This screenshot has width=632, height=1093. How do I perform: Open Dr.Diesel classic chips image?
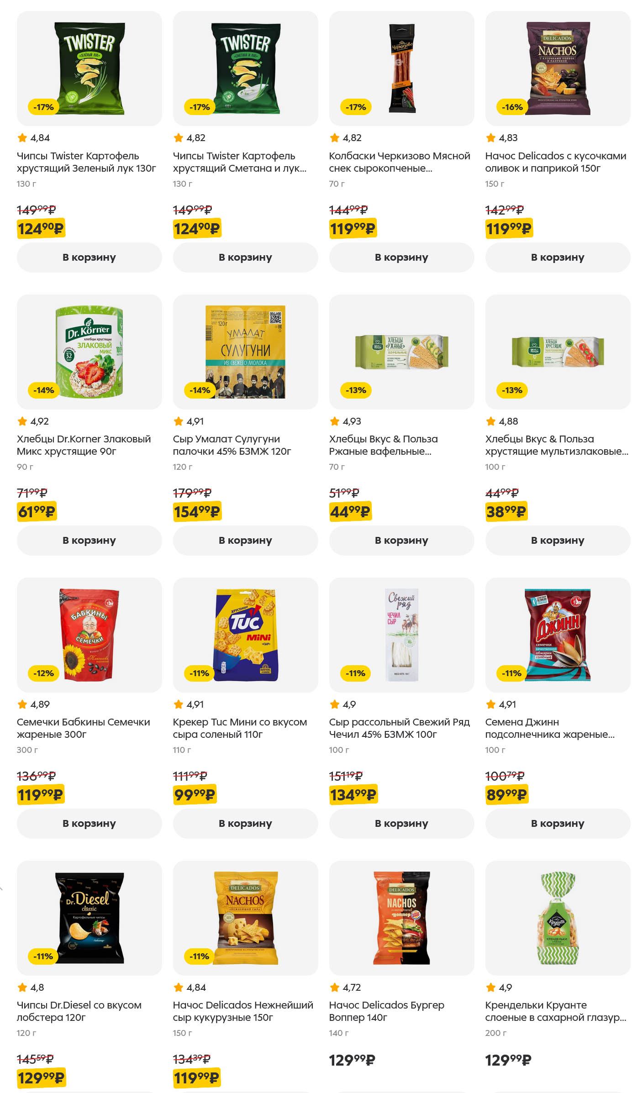click(x=89, y=918)
